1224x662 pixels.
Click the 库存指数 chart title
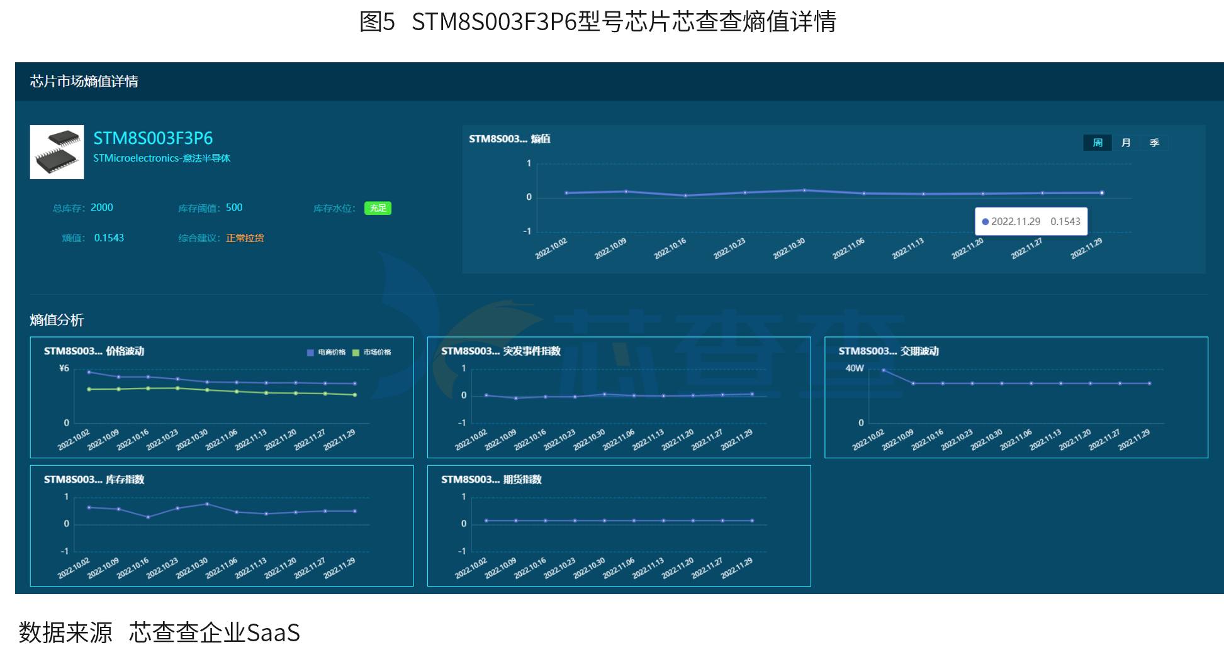click(94, 479)
